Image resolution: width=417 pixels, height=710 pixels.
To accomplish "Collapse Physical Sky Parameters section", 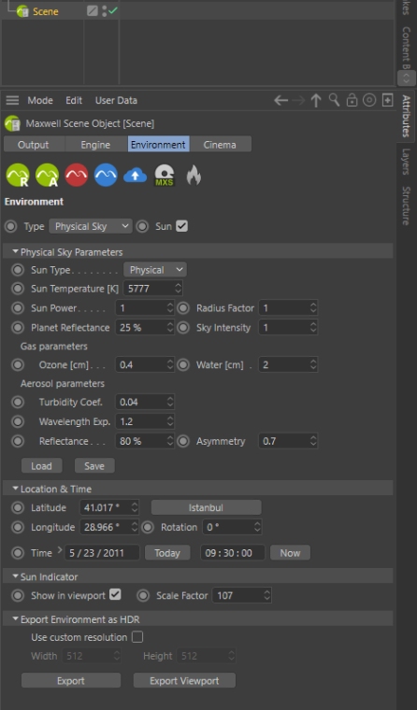I will [15, 251].
